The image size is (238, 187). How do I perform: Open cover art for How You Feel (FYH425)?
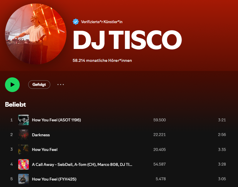(24, 179)
